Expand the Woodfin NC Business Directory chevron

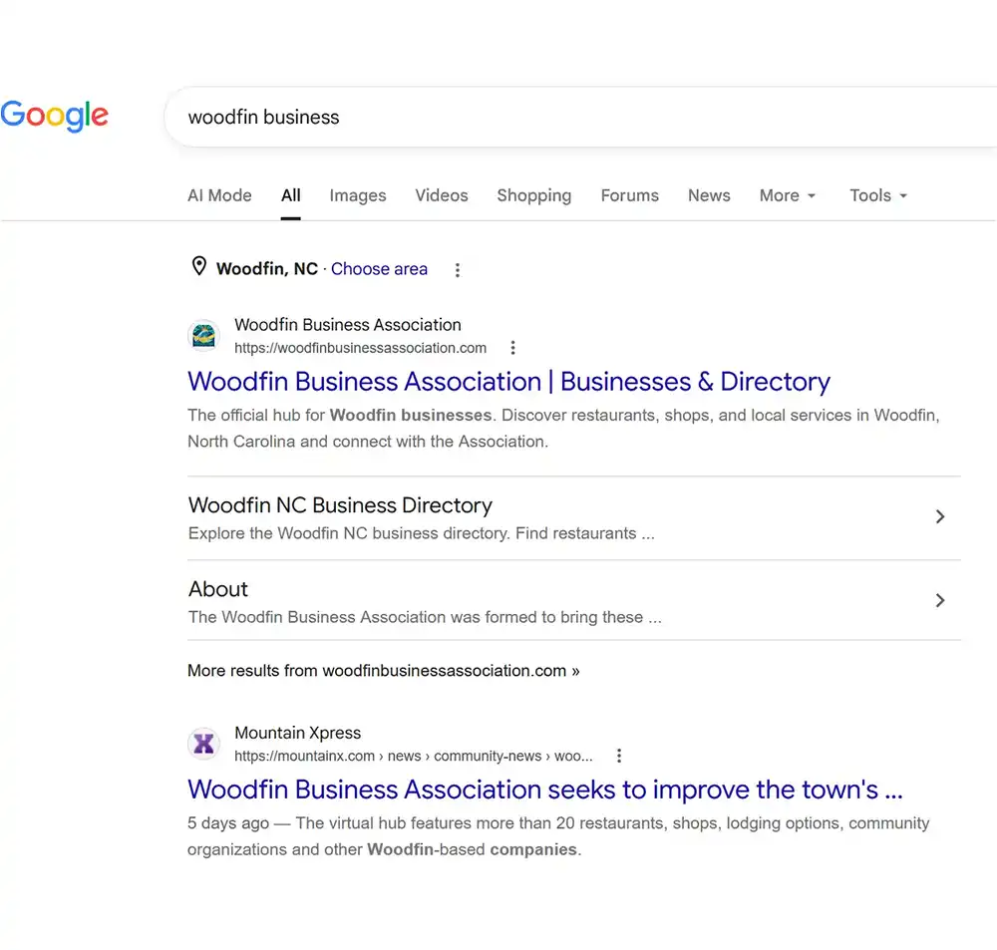pos(940,516)
